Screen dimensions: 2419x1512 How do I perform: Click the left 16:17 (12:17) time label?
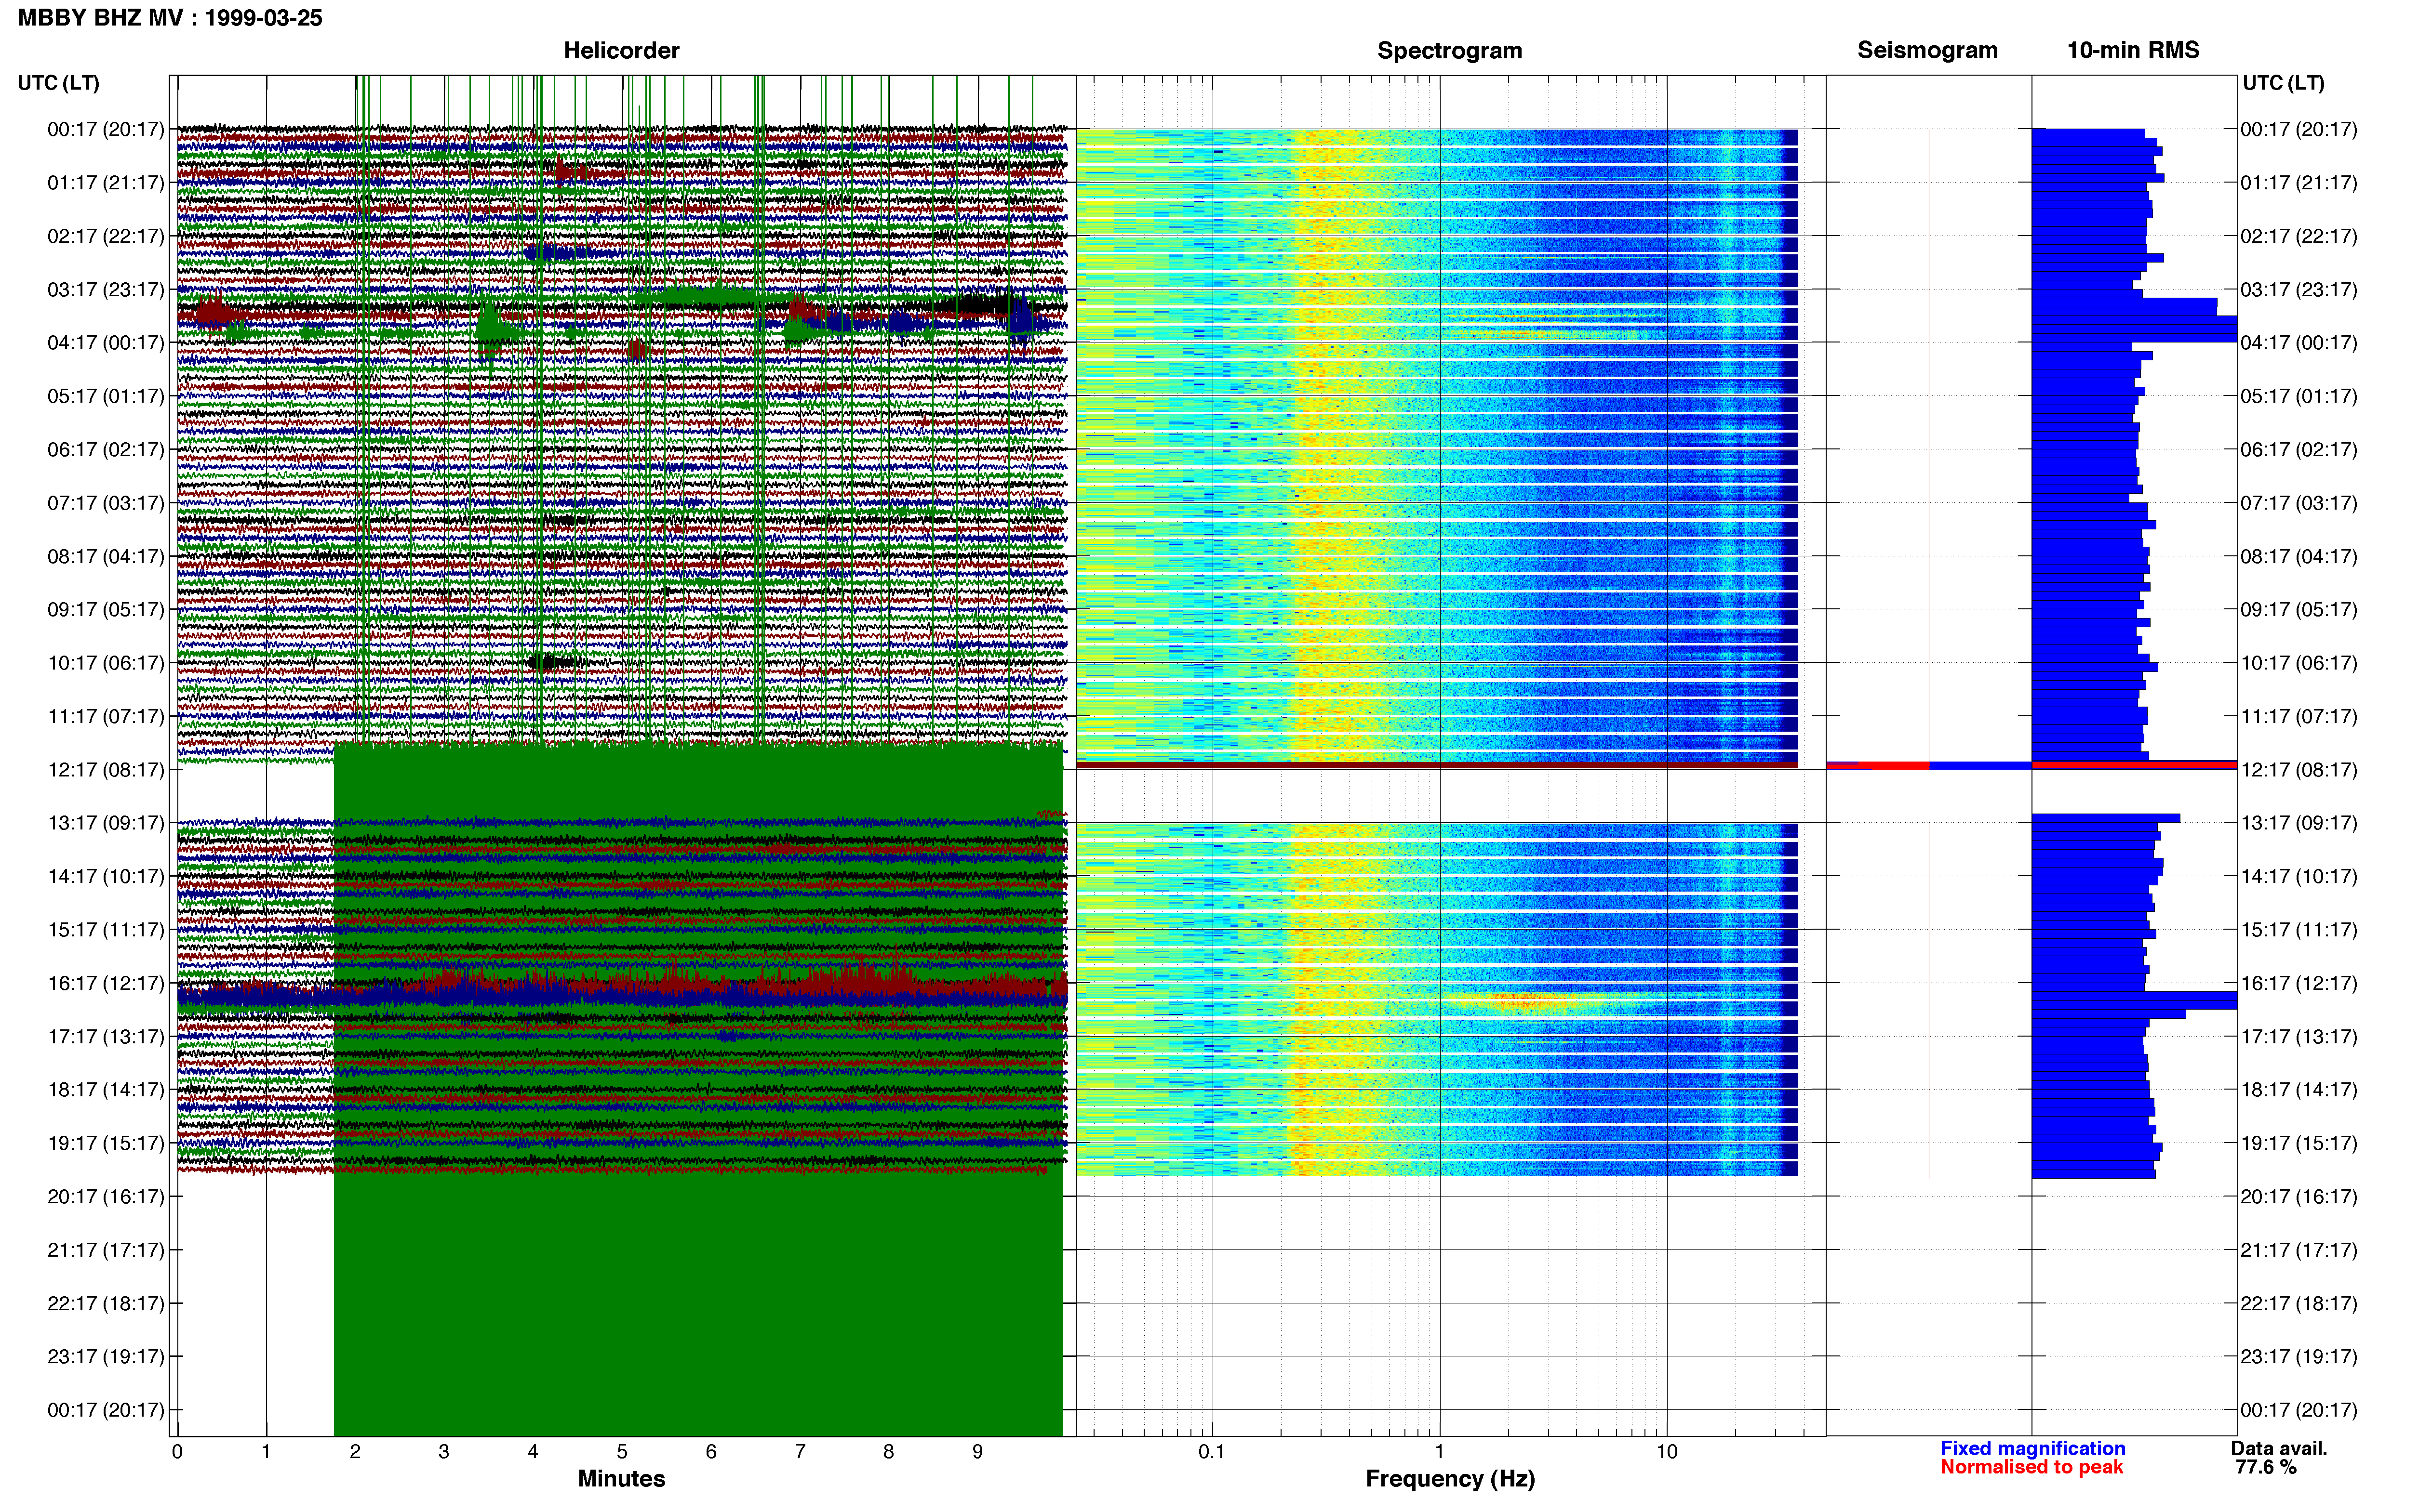point(106,983)
